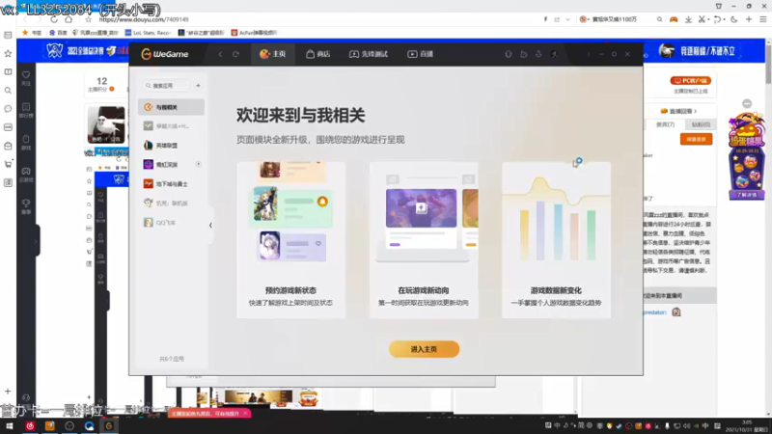Open browser sidebar favorites star
Screen dimensions: 772x434
click(x=8, y=54)
